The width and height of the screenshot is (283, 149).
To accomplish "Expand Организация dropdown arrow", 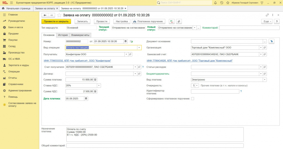I will (x=261, y=47).
